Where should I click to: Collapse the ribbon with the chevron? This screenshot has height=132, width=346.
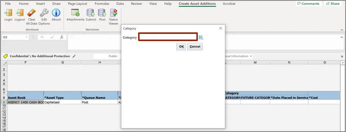point(342,30)
